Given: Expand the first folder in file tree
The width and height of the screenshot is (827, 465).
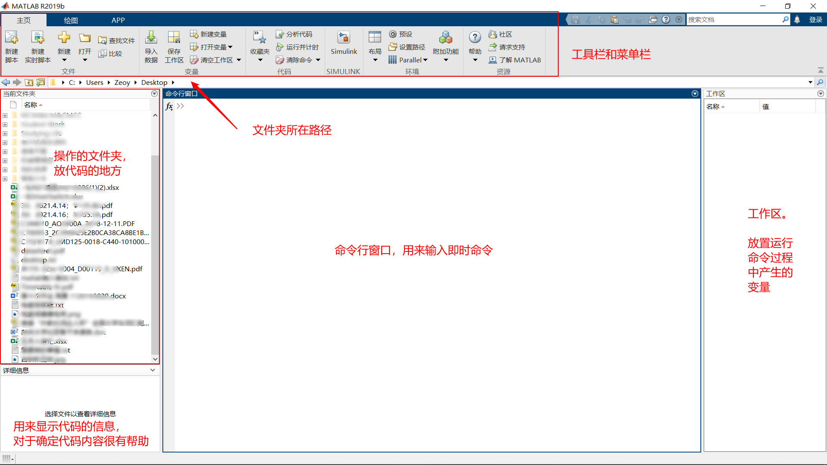Looking at the screenshot, I should tap(5, 115).
